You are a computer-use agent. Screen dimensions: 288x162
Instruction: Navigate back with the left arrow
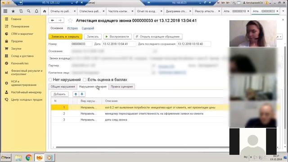click(x=53, y=20)
